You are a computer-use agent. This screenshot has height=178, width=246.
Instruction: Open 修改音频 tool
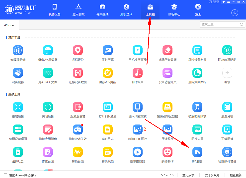48,152
